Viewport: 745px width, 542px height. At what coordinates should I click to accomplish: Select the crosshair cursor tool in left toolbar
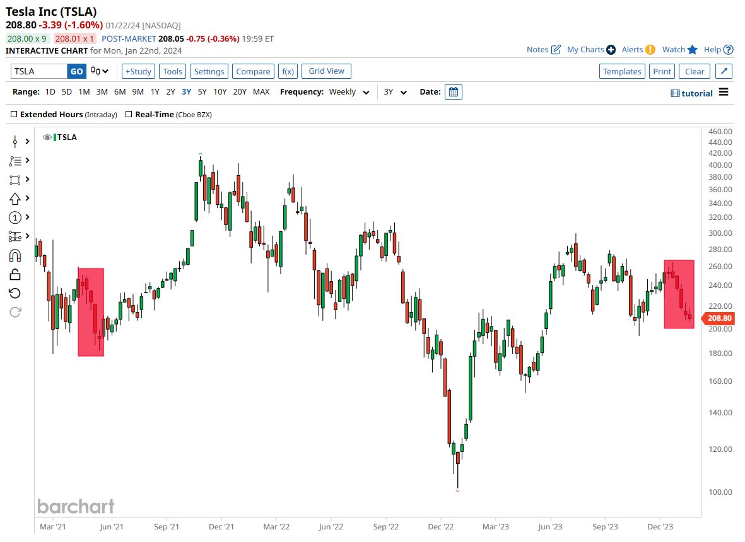click(15, 141)
